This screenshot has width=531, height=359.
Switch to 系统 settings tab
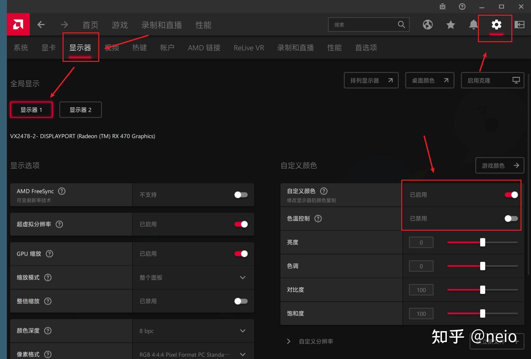point(21,48)
